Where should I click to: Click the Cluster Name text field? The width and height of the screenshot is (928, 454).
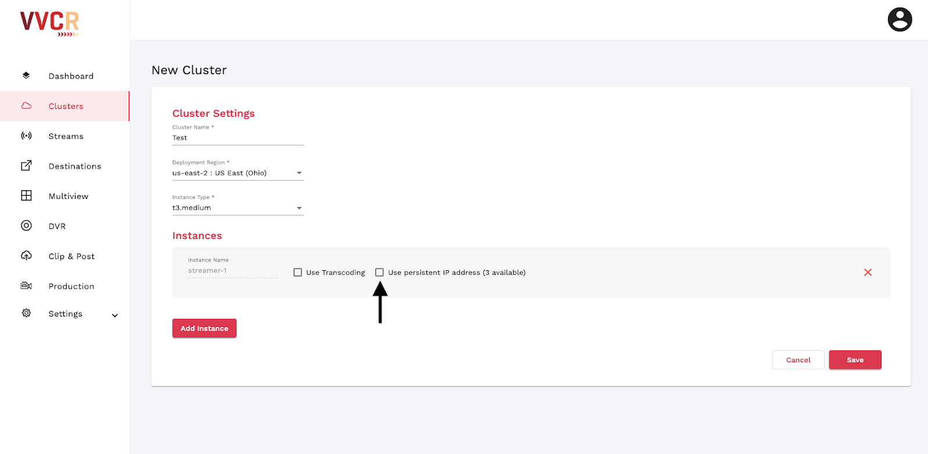click(x=238, y=138)
